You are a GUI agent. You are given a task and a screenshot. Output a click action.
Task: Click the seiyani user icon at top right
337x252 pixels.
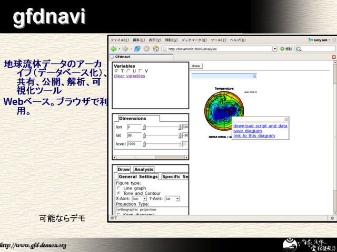(x=310, y=40)
